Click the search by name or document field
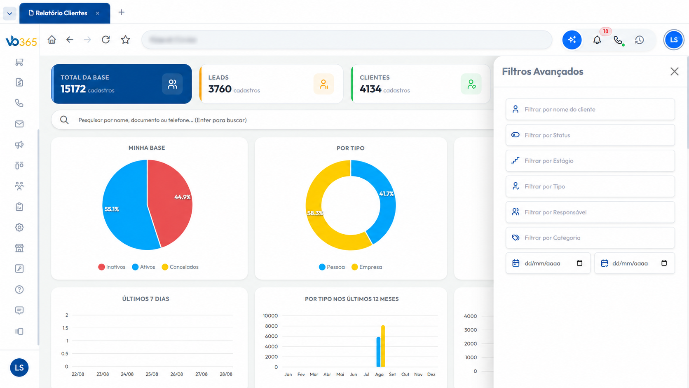This screenshot has height=388, width=689. [272, 120]
